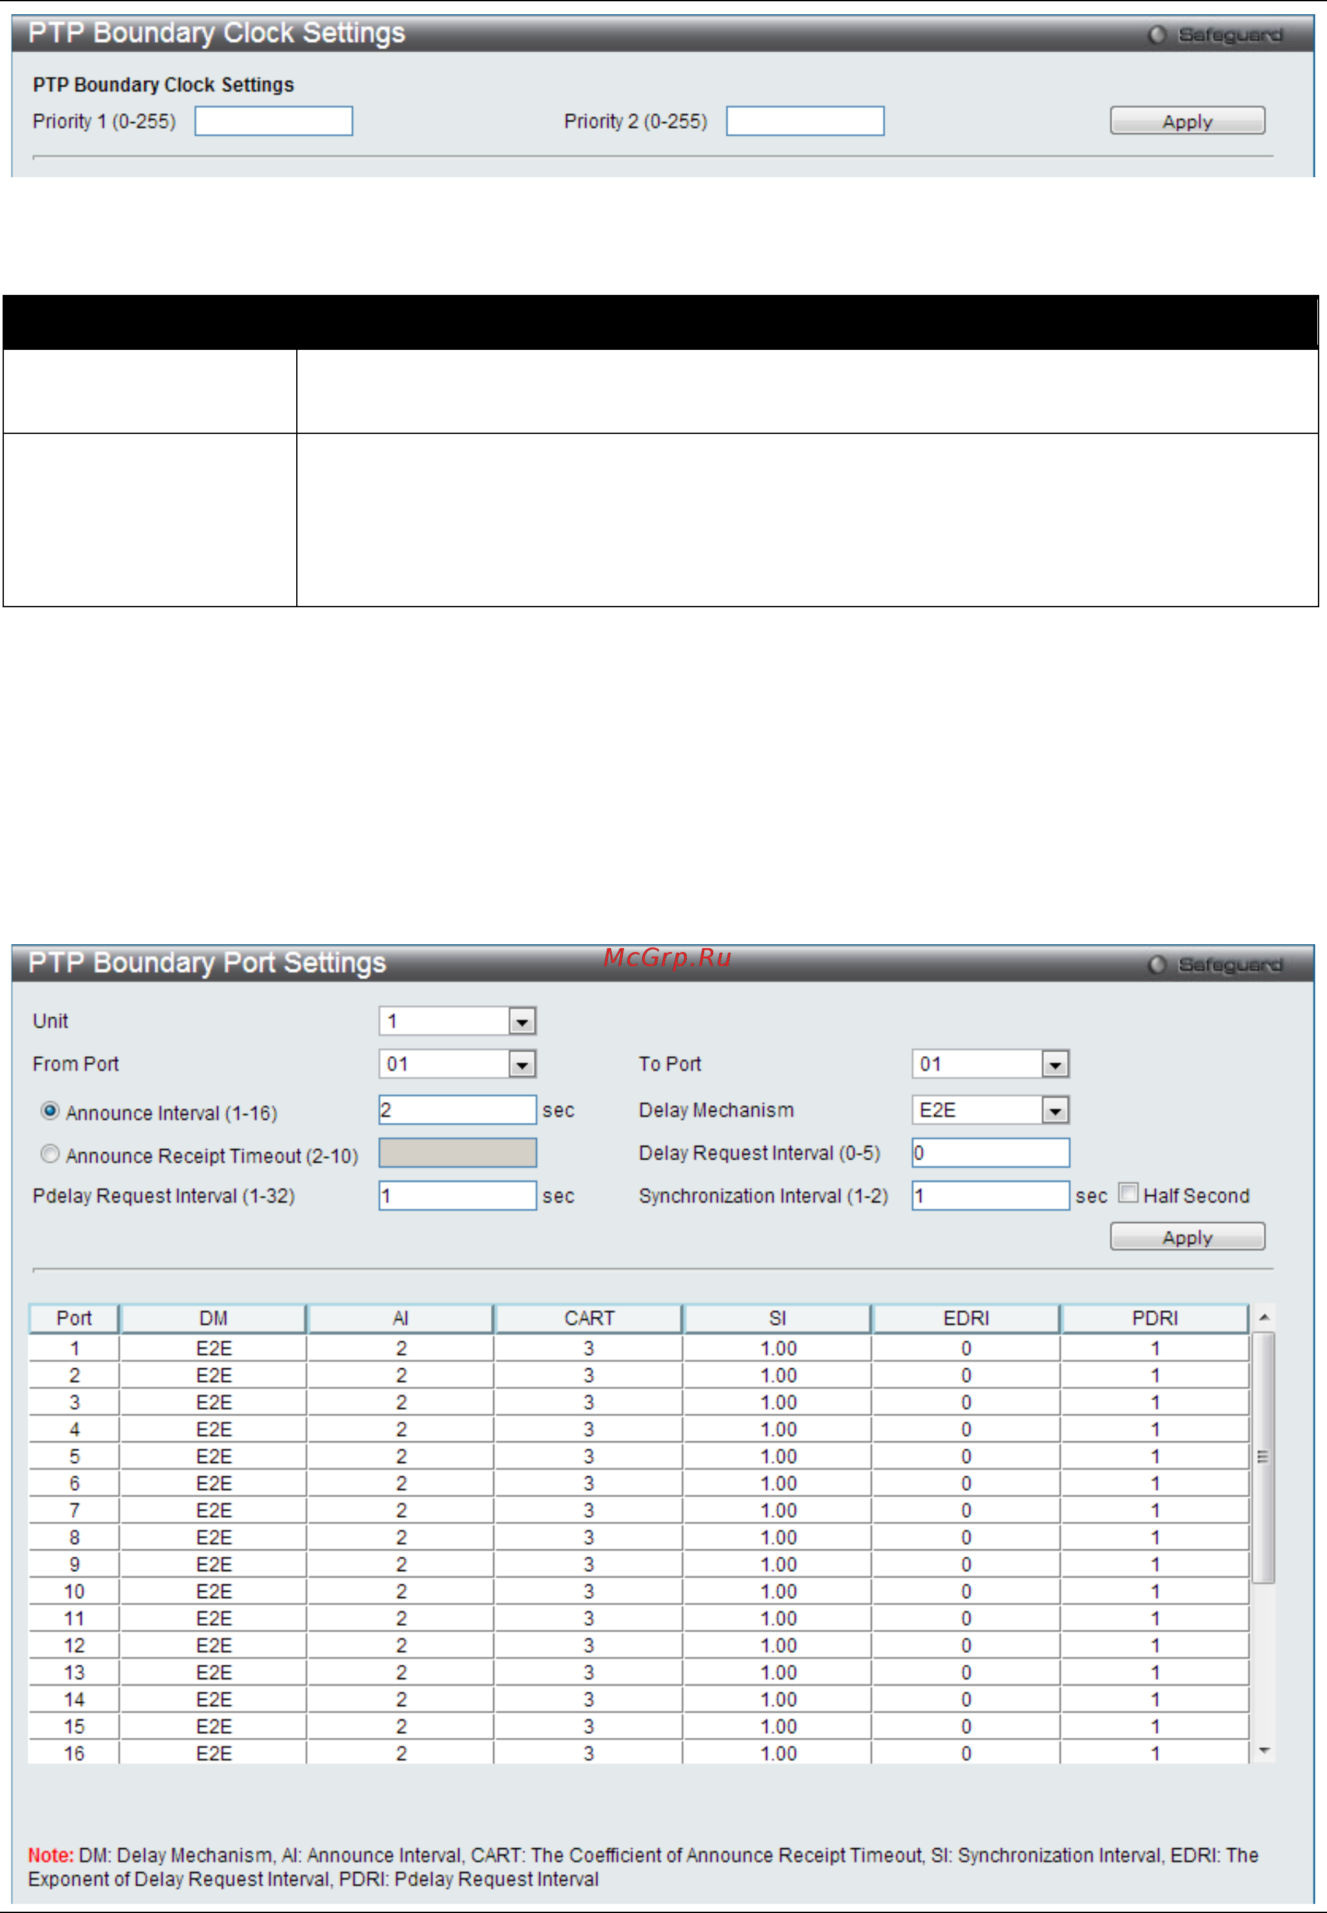This screenshot has width=1327, height=1913.
Task: Select port number 10 in the table
Action: click(x=74, y=1592)
